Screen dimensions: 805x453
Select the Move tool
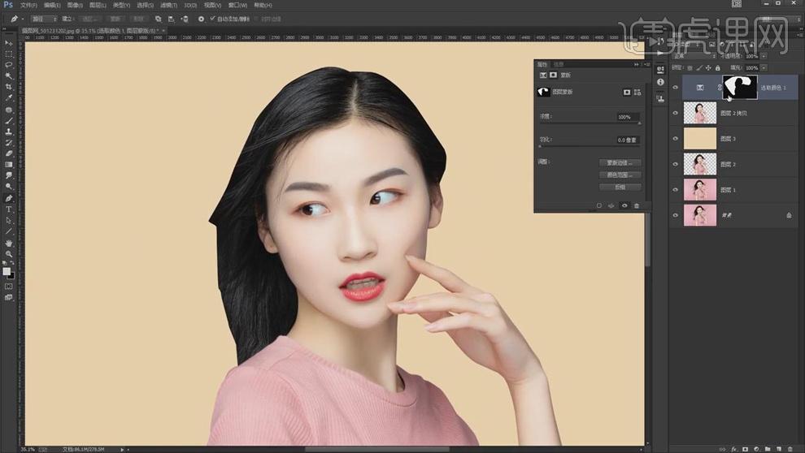click(x=9, y=43)
